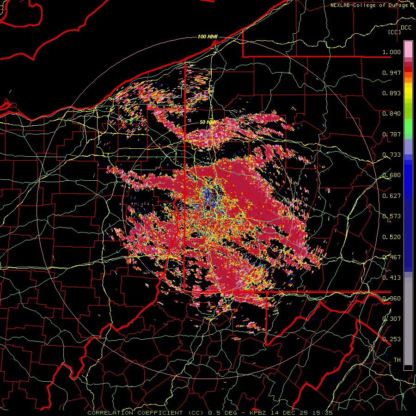Click the 0.573 legend value
The height and width of the screenshot is (416, 416).
(392, 216)
